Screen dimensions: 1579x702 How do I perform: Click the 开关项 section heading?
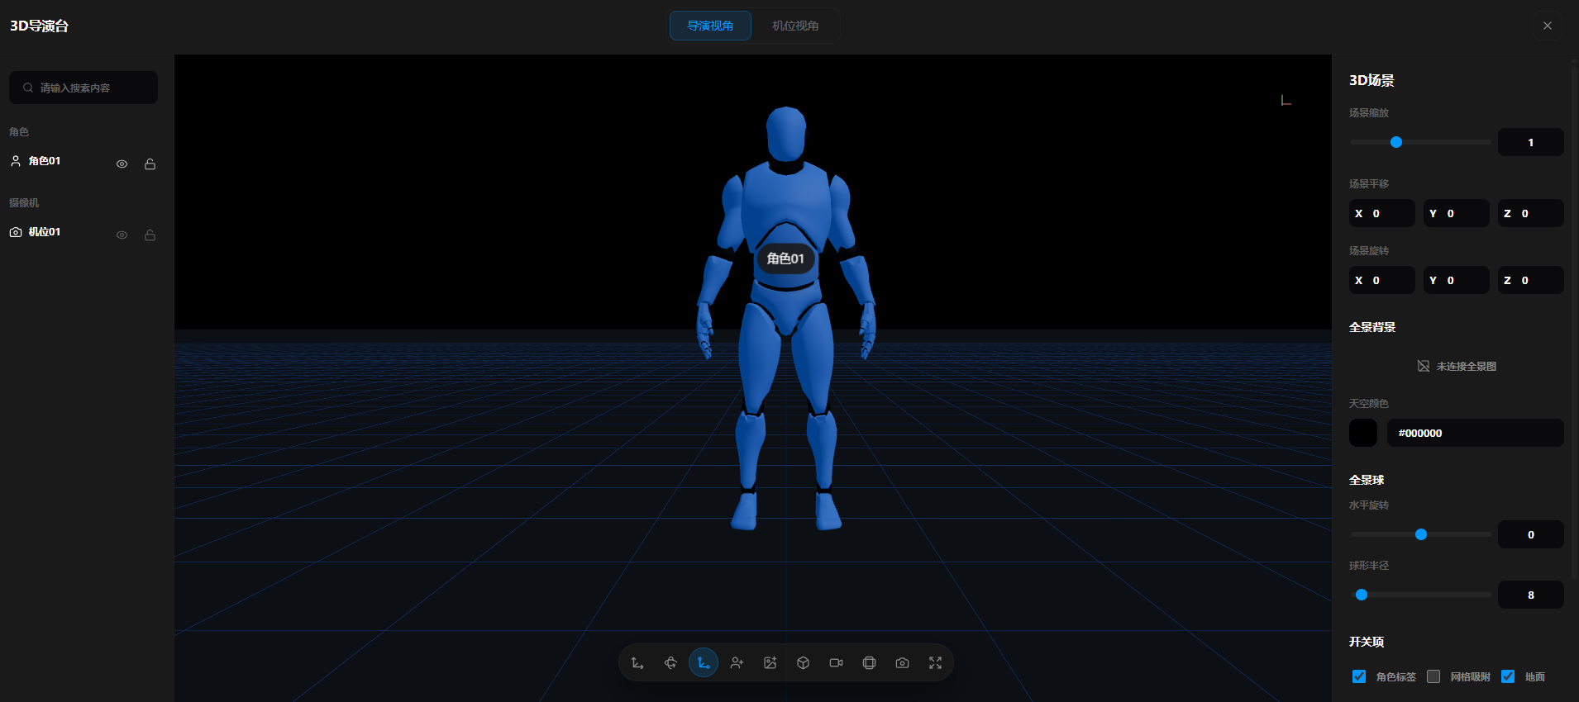pyautogui.click(x=1367, y=642)
